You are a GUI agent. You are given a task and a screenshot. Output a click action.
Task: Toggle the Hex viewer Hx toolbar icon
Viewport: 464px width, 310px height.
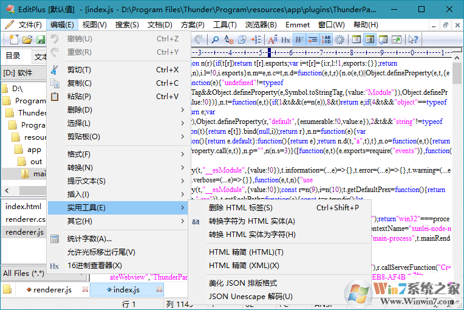point(285,40)
